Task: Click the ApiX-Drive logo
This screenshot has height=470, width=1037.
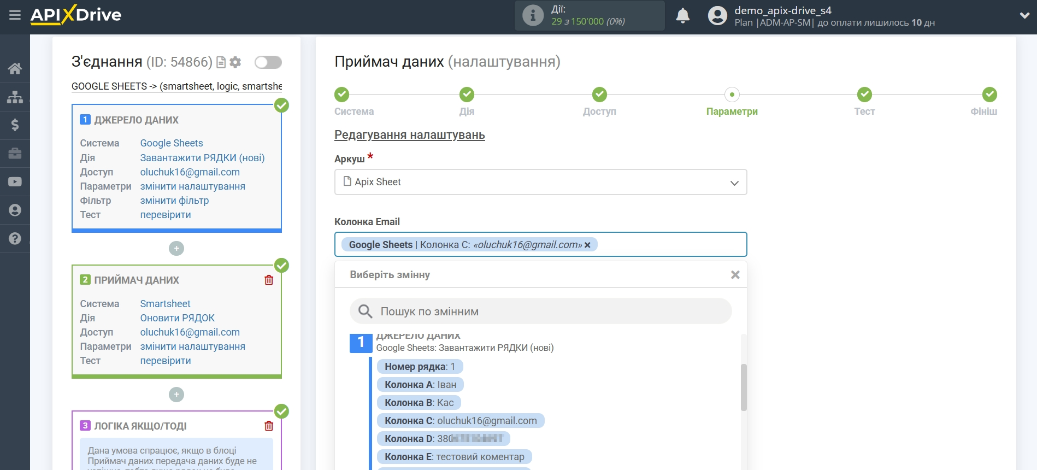Action: pos(76,15)
